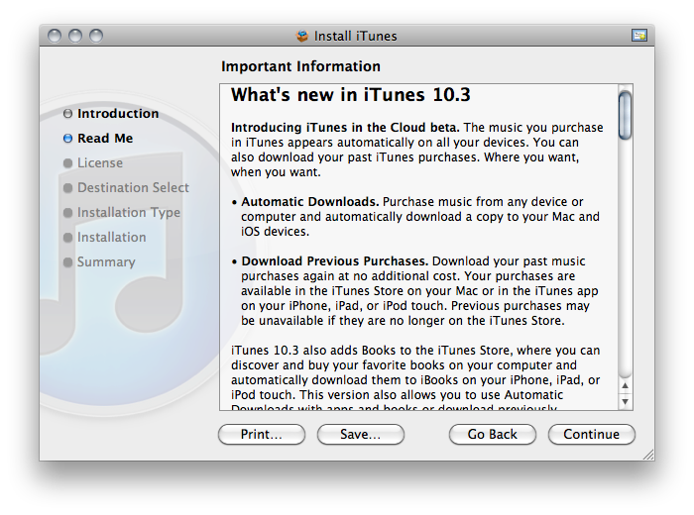The image size is (694, 515).
Task: Click the Go Back button
Action: (x=492, y=434)
